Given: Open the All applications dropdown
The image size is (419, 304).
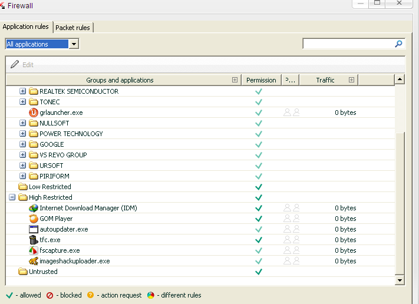Looking at the screenshot, I should click(74, 44).
